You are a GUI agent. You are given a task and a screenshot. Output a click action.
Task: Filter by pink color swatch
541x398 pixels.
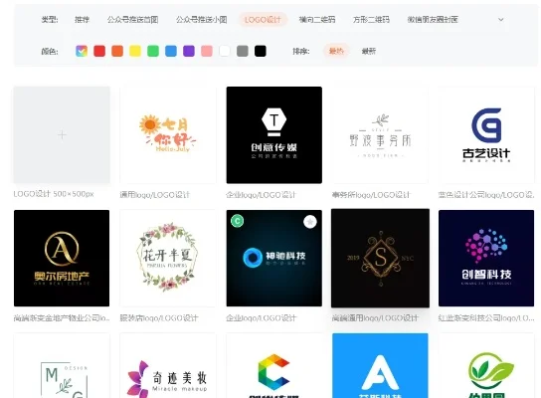pos(207,51)
